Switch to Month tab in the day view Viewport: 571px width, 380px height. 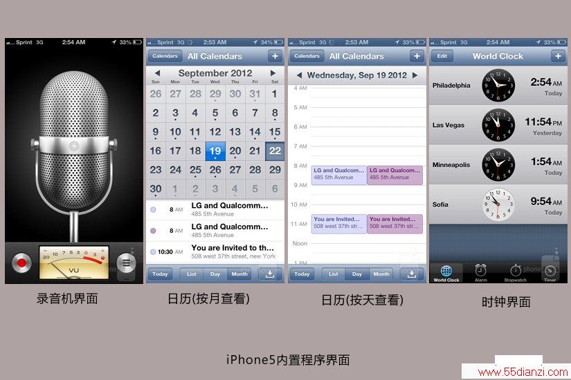[x=381, y=274]
